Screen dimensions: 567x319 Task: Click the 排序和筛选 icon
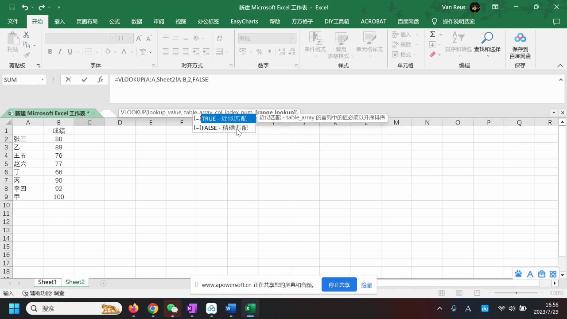tap(458, 38)
